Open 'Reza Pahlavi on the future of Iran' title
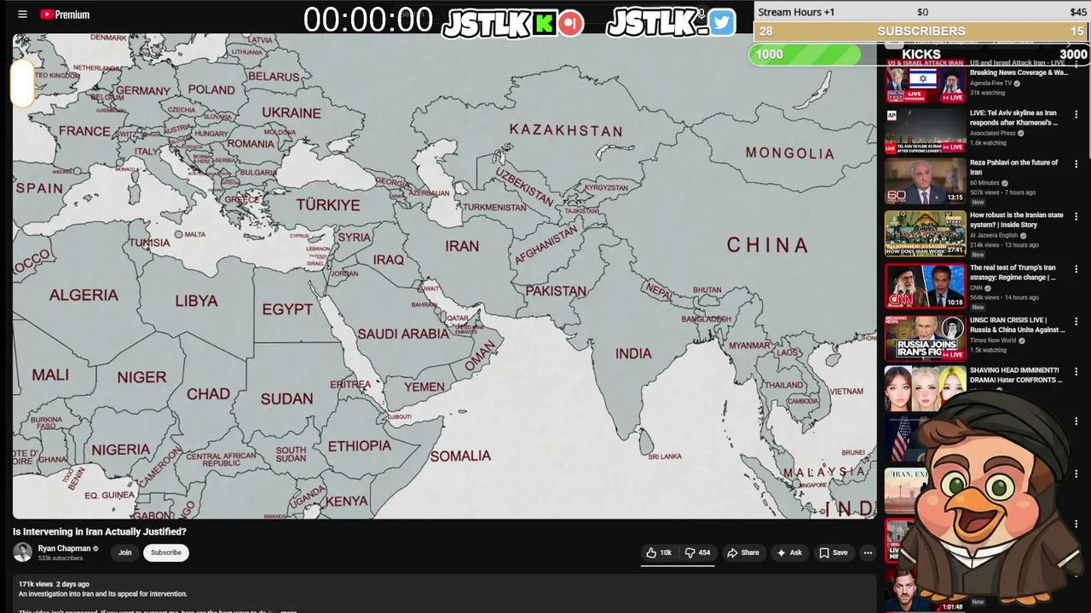Viewport: 1091px width, 613px height. 1014,167
